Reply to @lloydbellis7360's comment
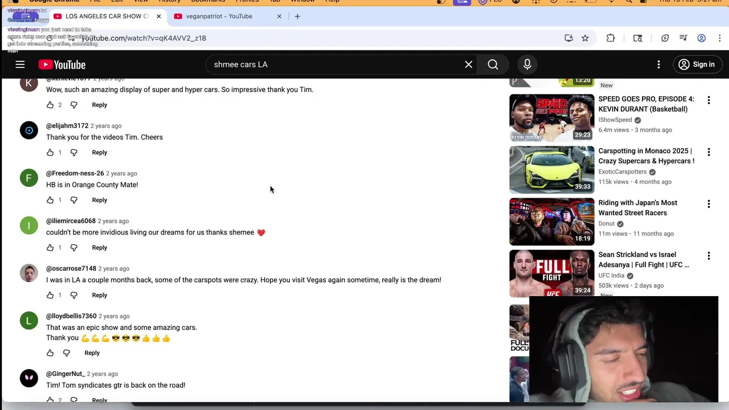 [x=92, y=353]
